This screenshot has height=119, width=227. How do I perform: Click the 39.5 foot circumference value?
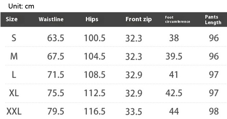(174, 56)
